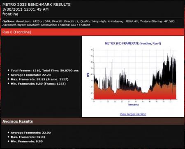
Task: Click the Max. Framerate: 82.82 (Frame: 1117) entry
Action: (x=39, y=79)
